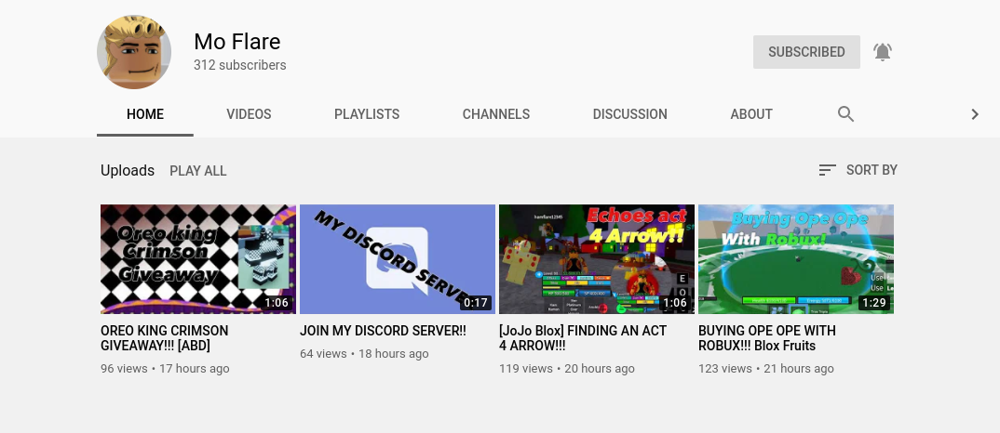The image size is (1000, 433).
Task: Click the notification bell icon
Action: point(883,52)
